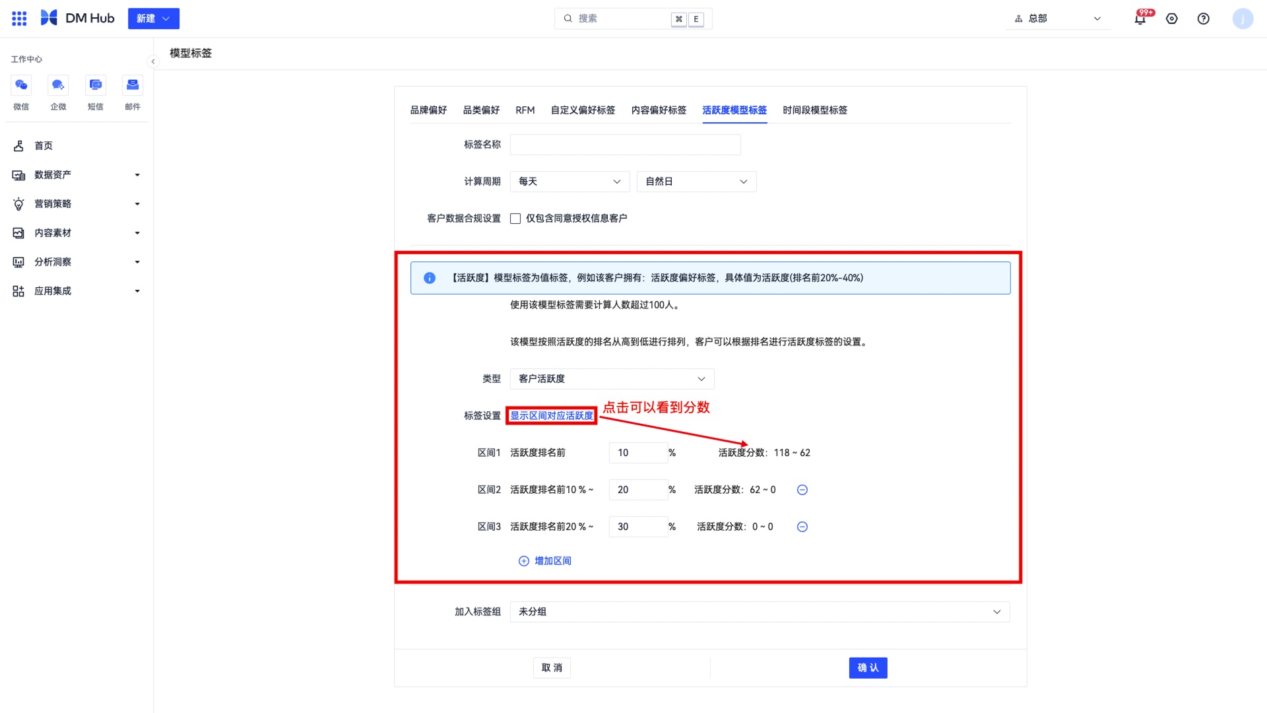Focus the 区间3 percentage field showing 30
This screenshot has width=1267, height=713.
(x=639, y=527)
